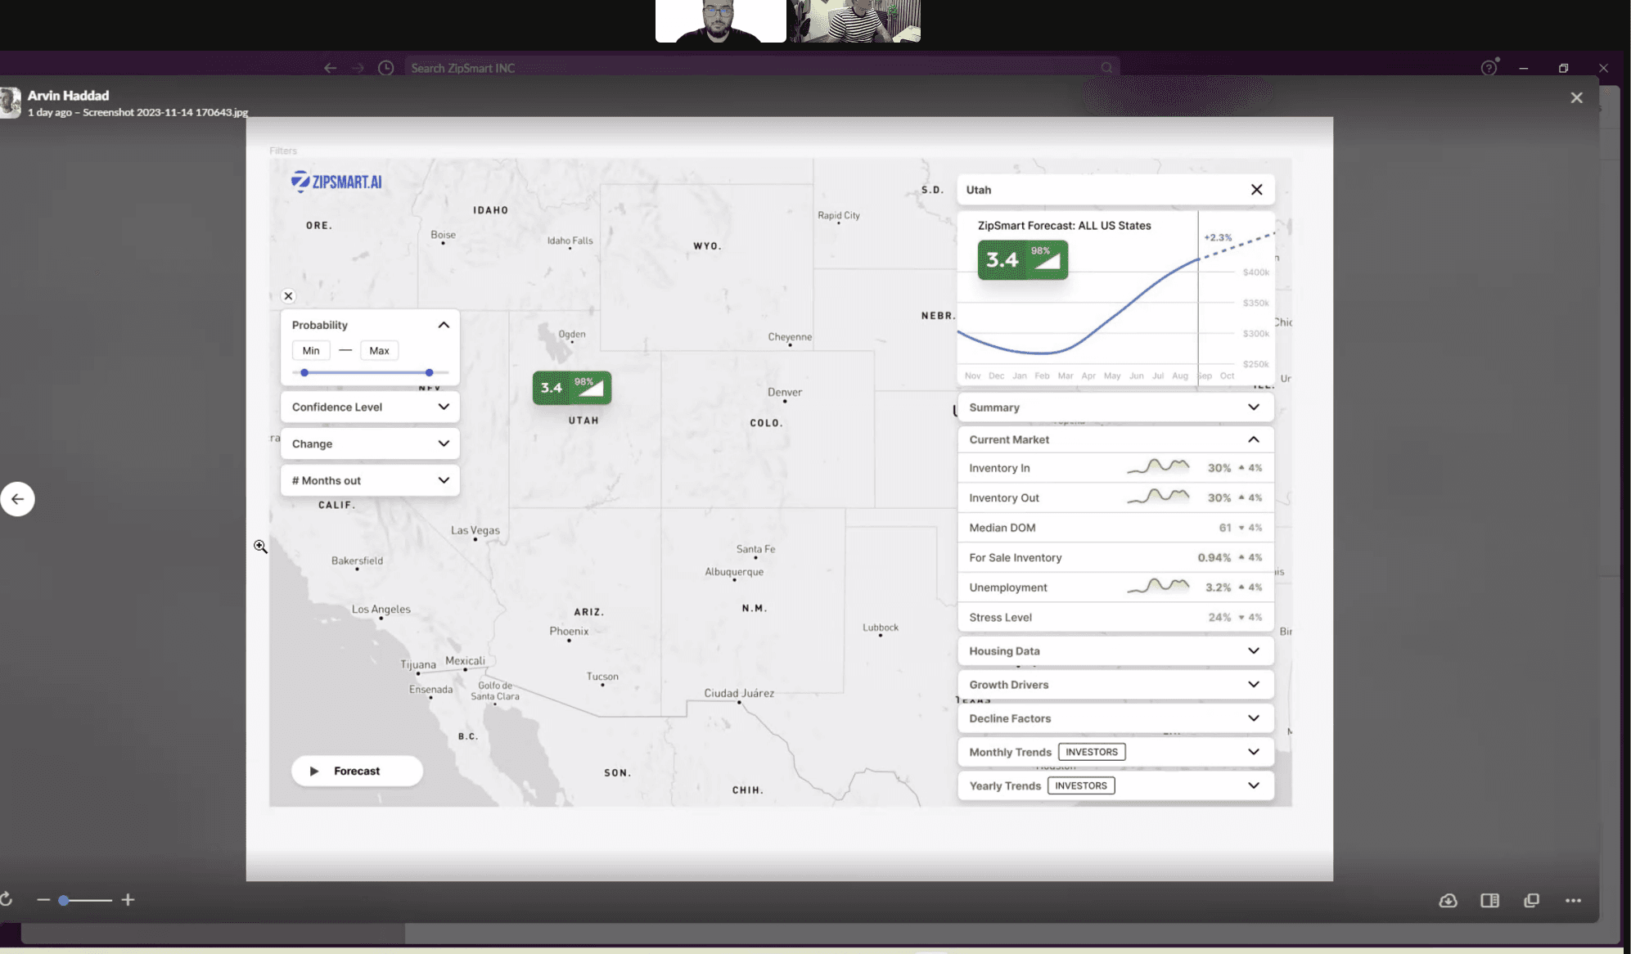Open the details sidebar icon
The height and width of the screenshot is (954, 1631).
[x=1489, y=900]
